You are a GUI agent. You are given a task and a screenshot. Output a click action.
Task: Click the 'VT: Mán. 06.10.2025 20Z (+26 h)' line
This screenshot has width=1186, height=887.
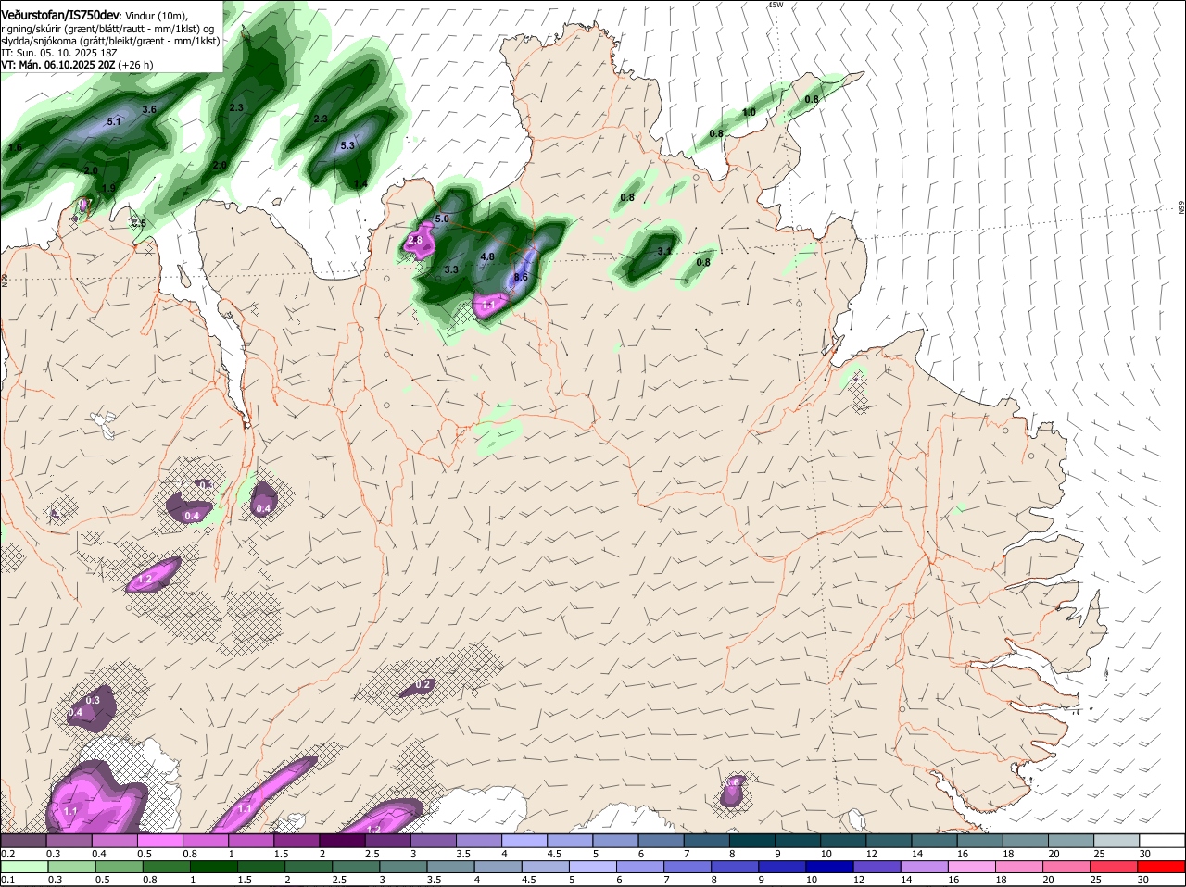click(x=77, y=65)
